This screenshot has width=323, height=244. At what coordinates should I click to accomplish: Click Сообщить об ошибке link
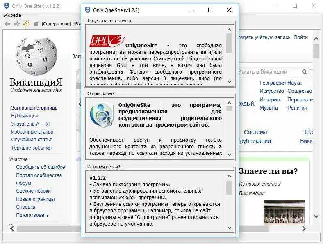(40, 167)
